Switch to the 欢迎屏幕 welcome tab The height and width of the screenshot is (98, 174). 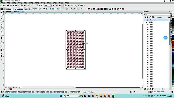point(8,11)
